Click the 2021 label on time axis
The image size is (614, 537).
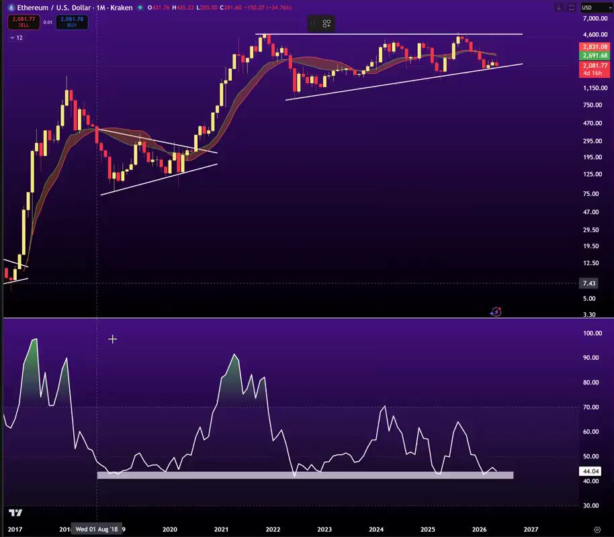(x=221, y=529)
